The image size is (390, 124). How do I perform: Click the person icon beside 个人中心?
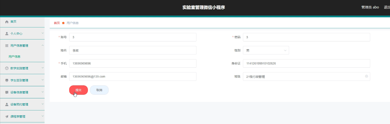click(x=7, y=34)
